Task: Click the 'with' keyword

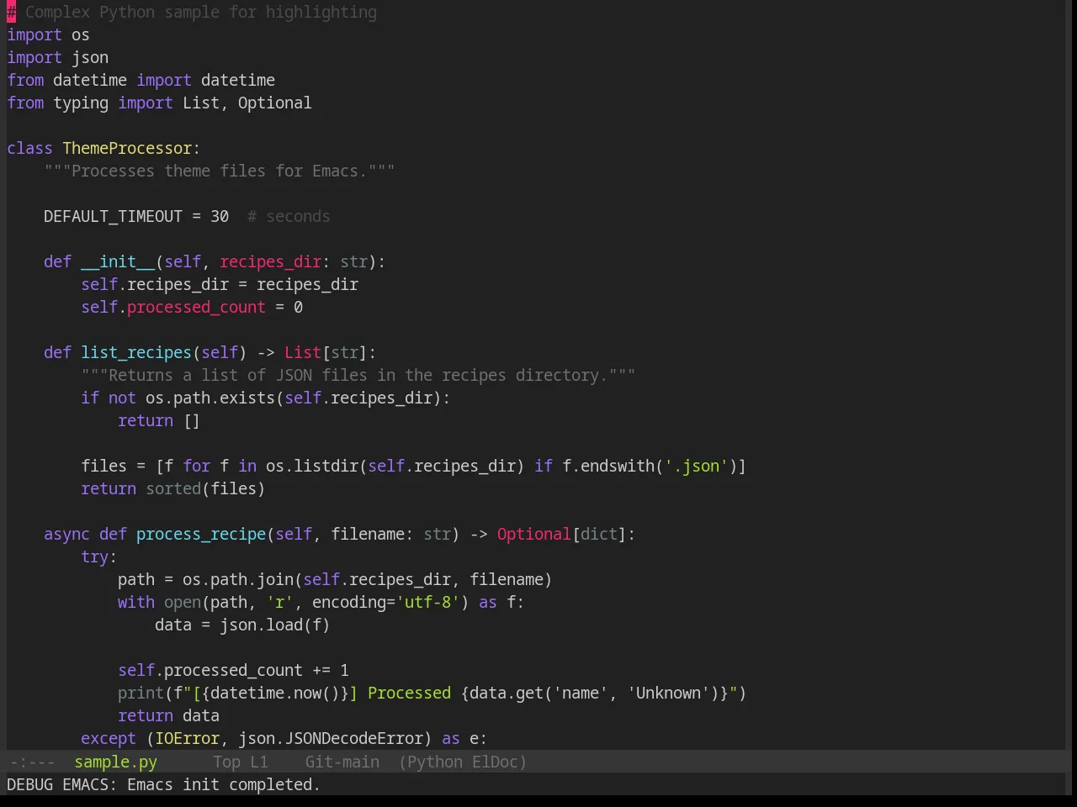Action: 135,603
